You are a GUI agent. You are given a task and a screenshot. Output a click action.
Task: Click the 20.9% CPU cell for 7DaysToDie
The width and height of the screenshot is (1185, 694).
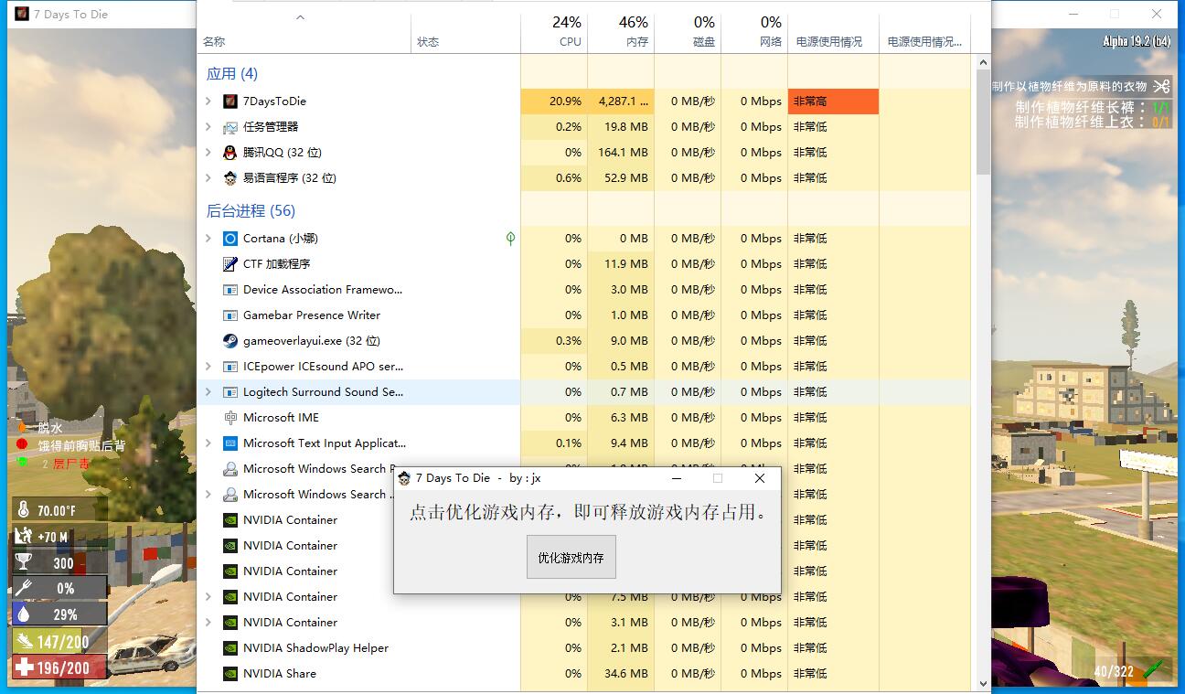(x=554, y=101)
